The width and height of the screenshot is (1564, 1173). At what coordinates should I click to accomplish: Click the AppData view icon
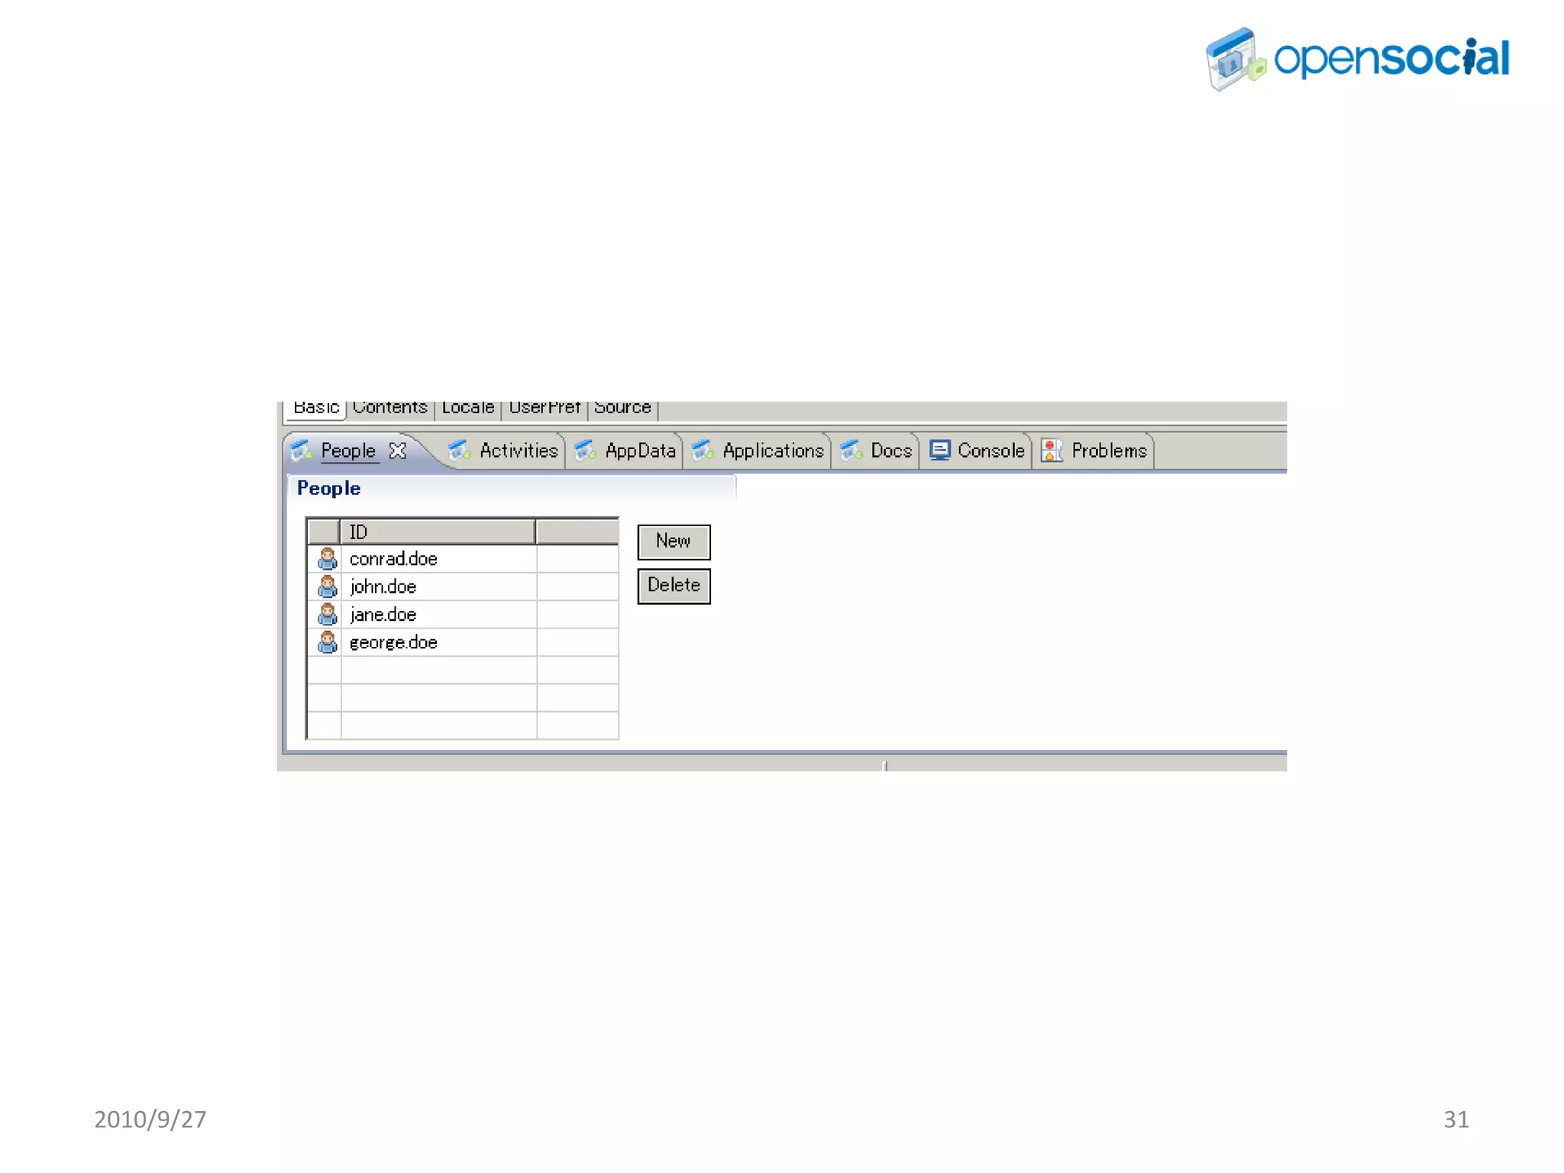click(585, 451)
